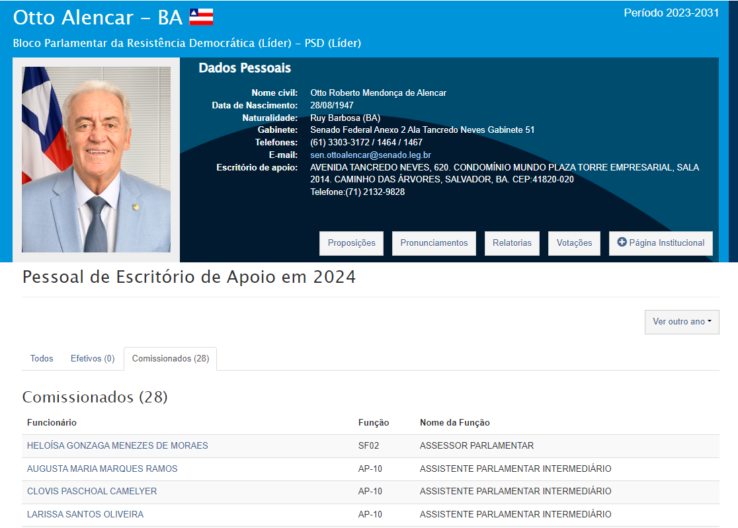Select the Comissionados (28) tab
Screen dimensions: 738x528
tap(170, 359)
